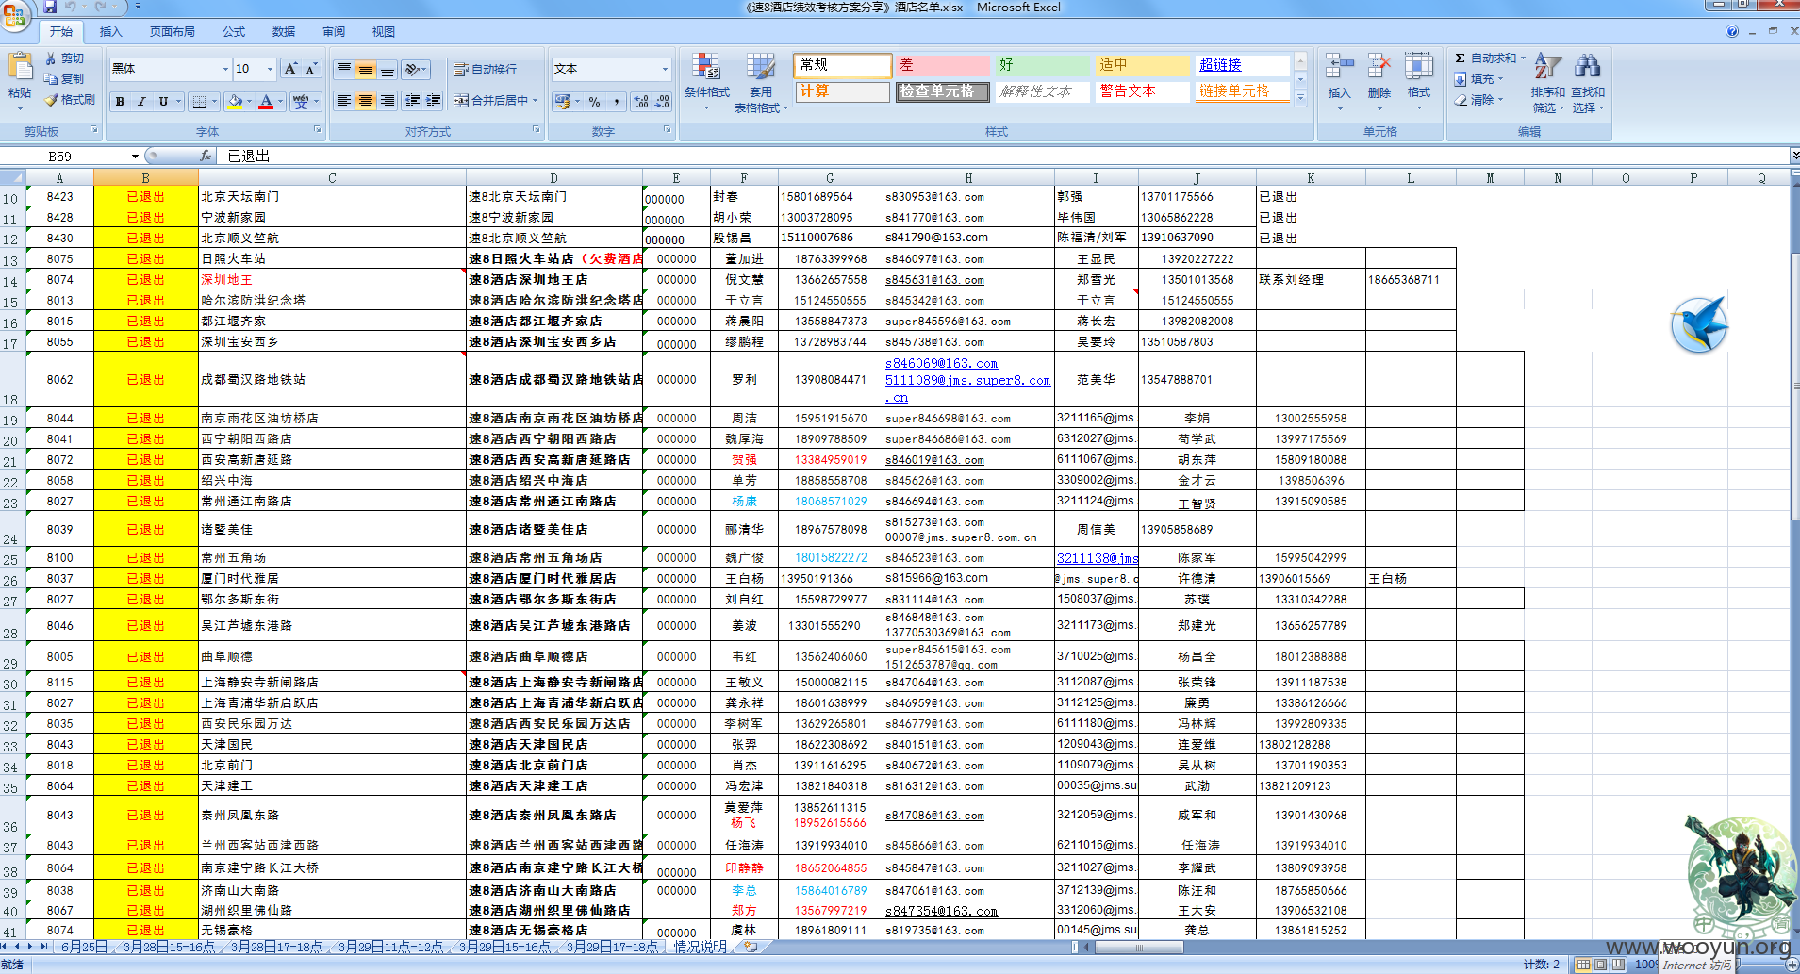The height and width of the screenshot is (974, 1800).
Task: Expand the Clear (清除) dropdown
Action: click(1500, 100)
